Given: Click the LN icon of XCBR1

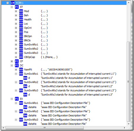Looking at the screenshot, I should click(x=13, y=3).
